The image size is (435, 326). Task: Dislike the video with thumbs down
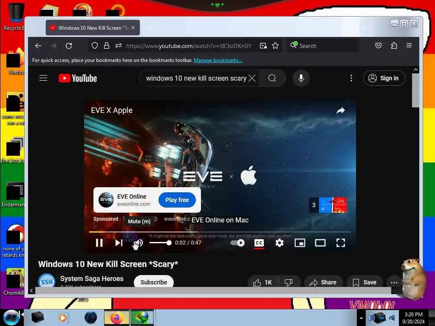click(288, 282)
